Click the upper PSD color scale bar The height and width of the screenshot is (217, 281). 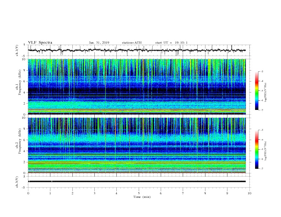(x=257, y=91)
